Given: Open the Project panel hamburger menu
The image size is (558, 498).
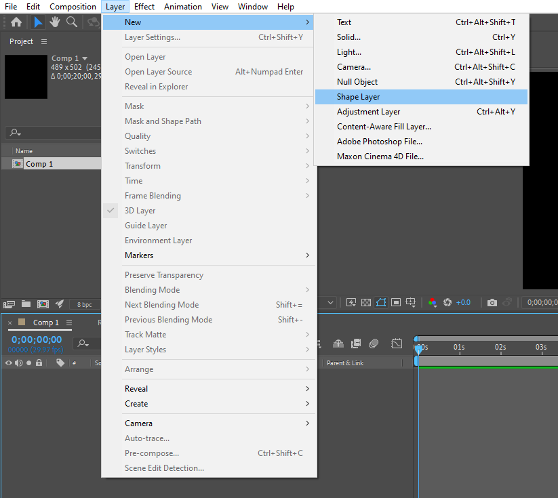Looking at the screenshot, I should click(x=44, y=42).
